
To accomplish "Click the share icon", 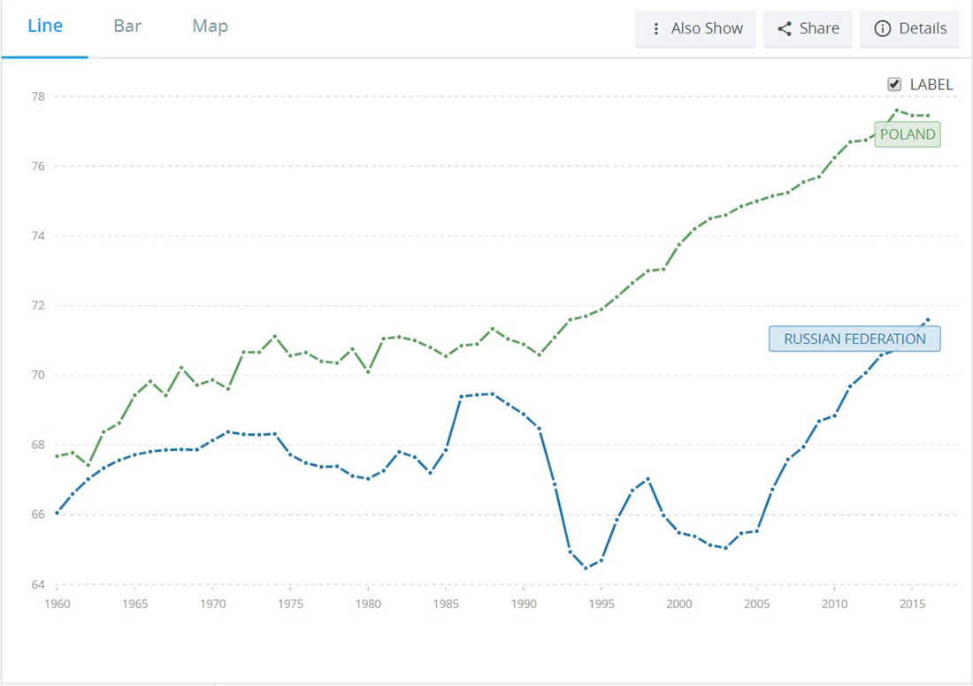I will pos(785,28).
